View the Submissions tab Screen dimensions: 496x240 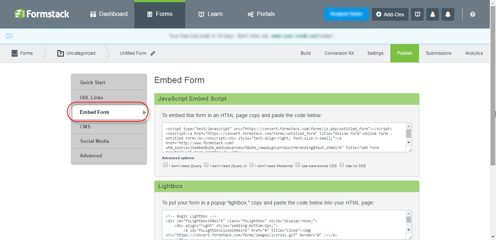click(438, 53)
